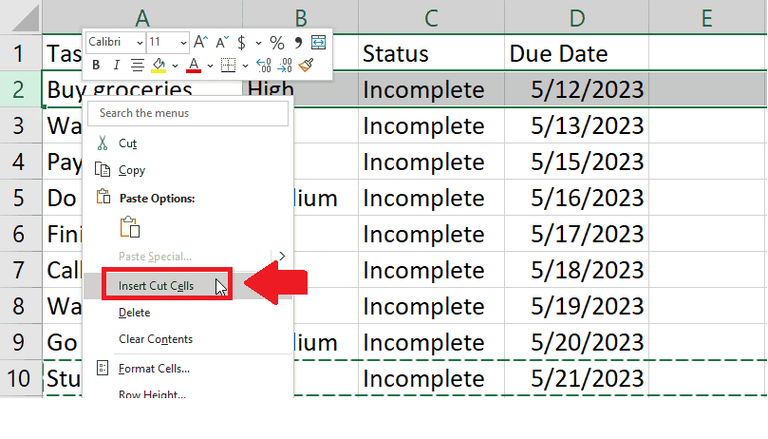
Task: Select column C header
Action: [x=431, y=17]
